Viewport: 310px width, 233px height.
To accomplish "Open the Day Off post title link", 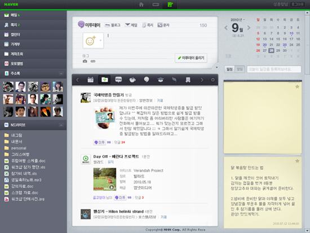I will (x=116, y=156).
